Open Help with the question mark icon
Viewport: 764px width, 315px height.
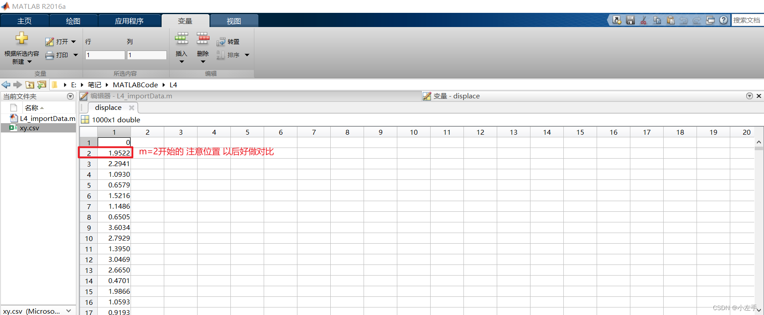(724, 20)
